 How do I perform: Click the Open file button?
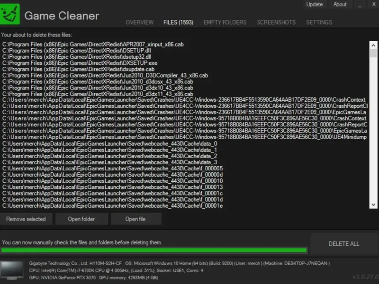pos(135,219)
